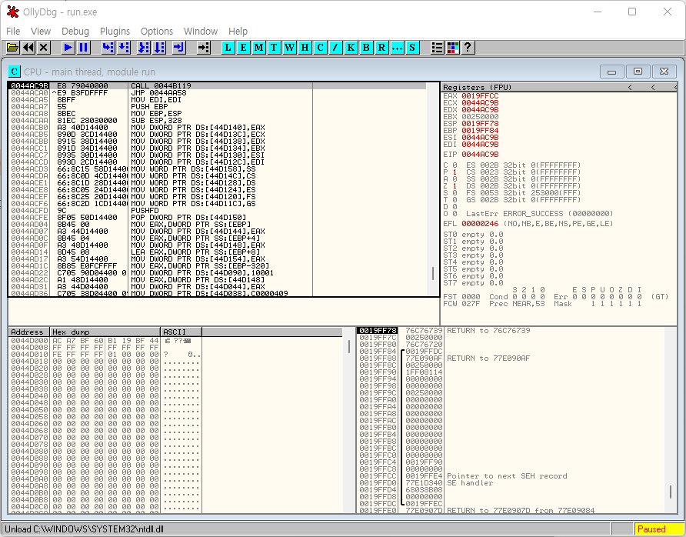Maximize the CPU child window
This screenshot has width=686, height=537.
[x=638, y=72]
